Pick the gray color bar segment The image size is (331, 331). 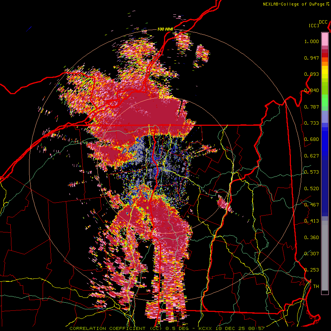[x=325, y=256]
